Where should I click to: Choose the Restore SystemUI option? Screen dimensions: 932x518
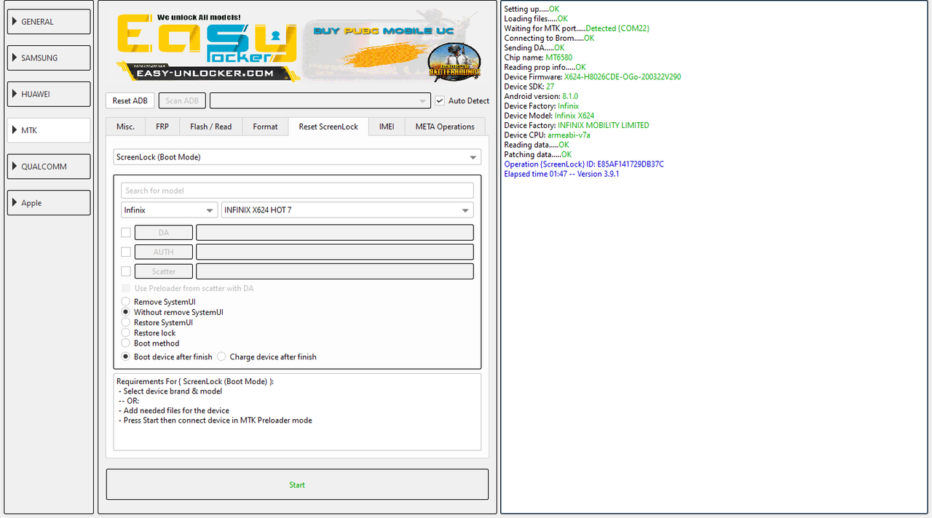126,322
